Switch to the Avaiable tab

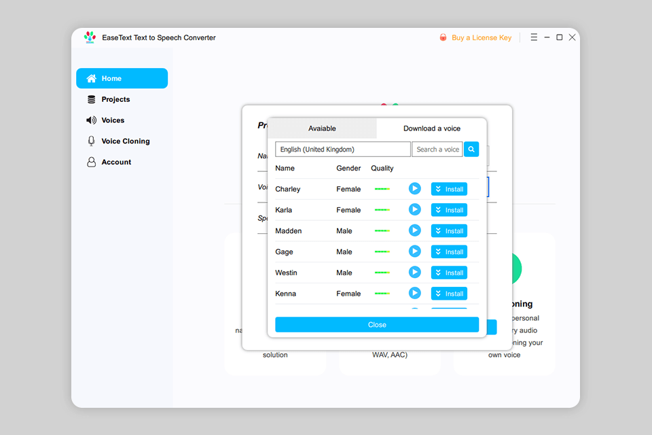coord(322,128)
